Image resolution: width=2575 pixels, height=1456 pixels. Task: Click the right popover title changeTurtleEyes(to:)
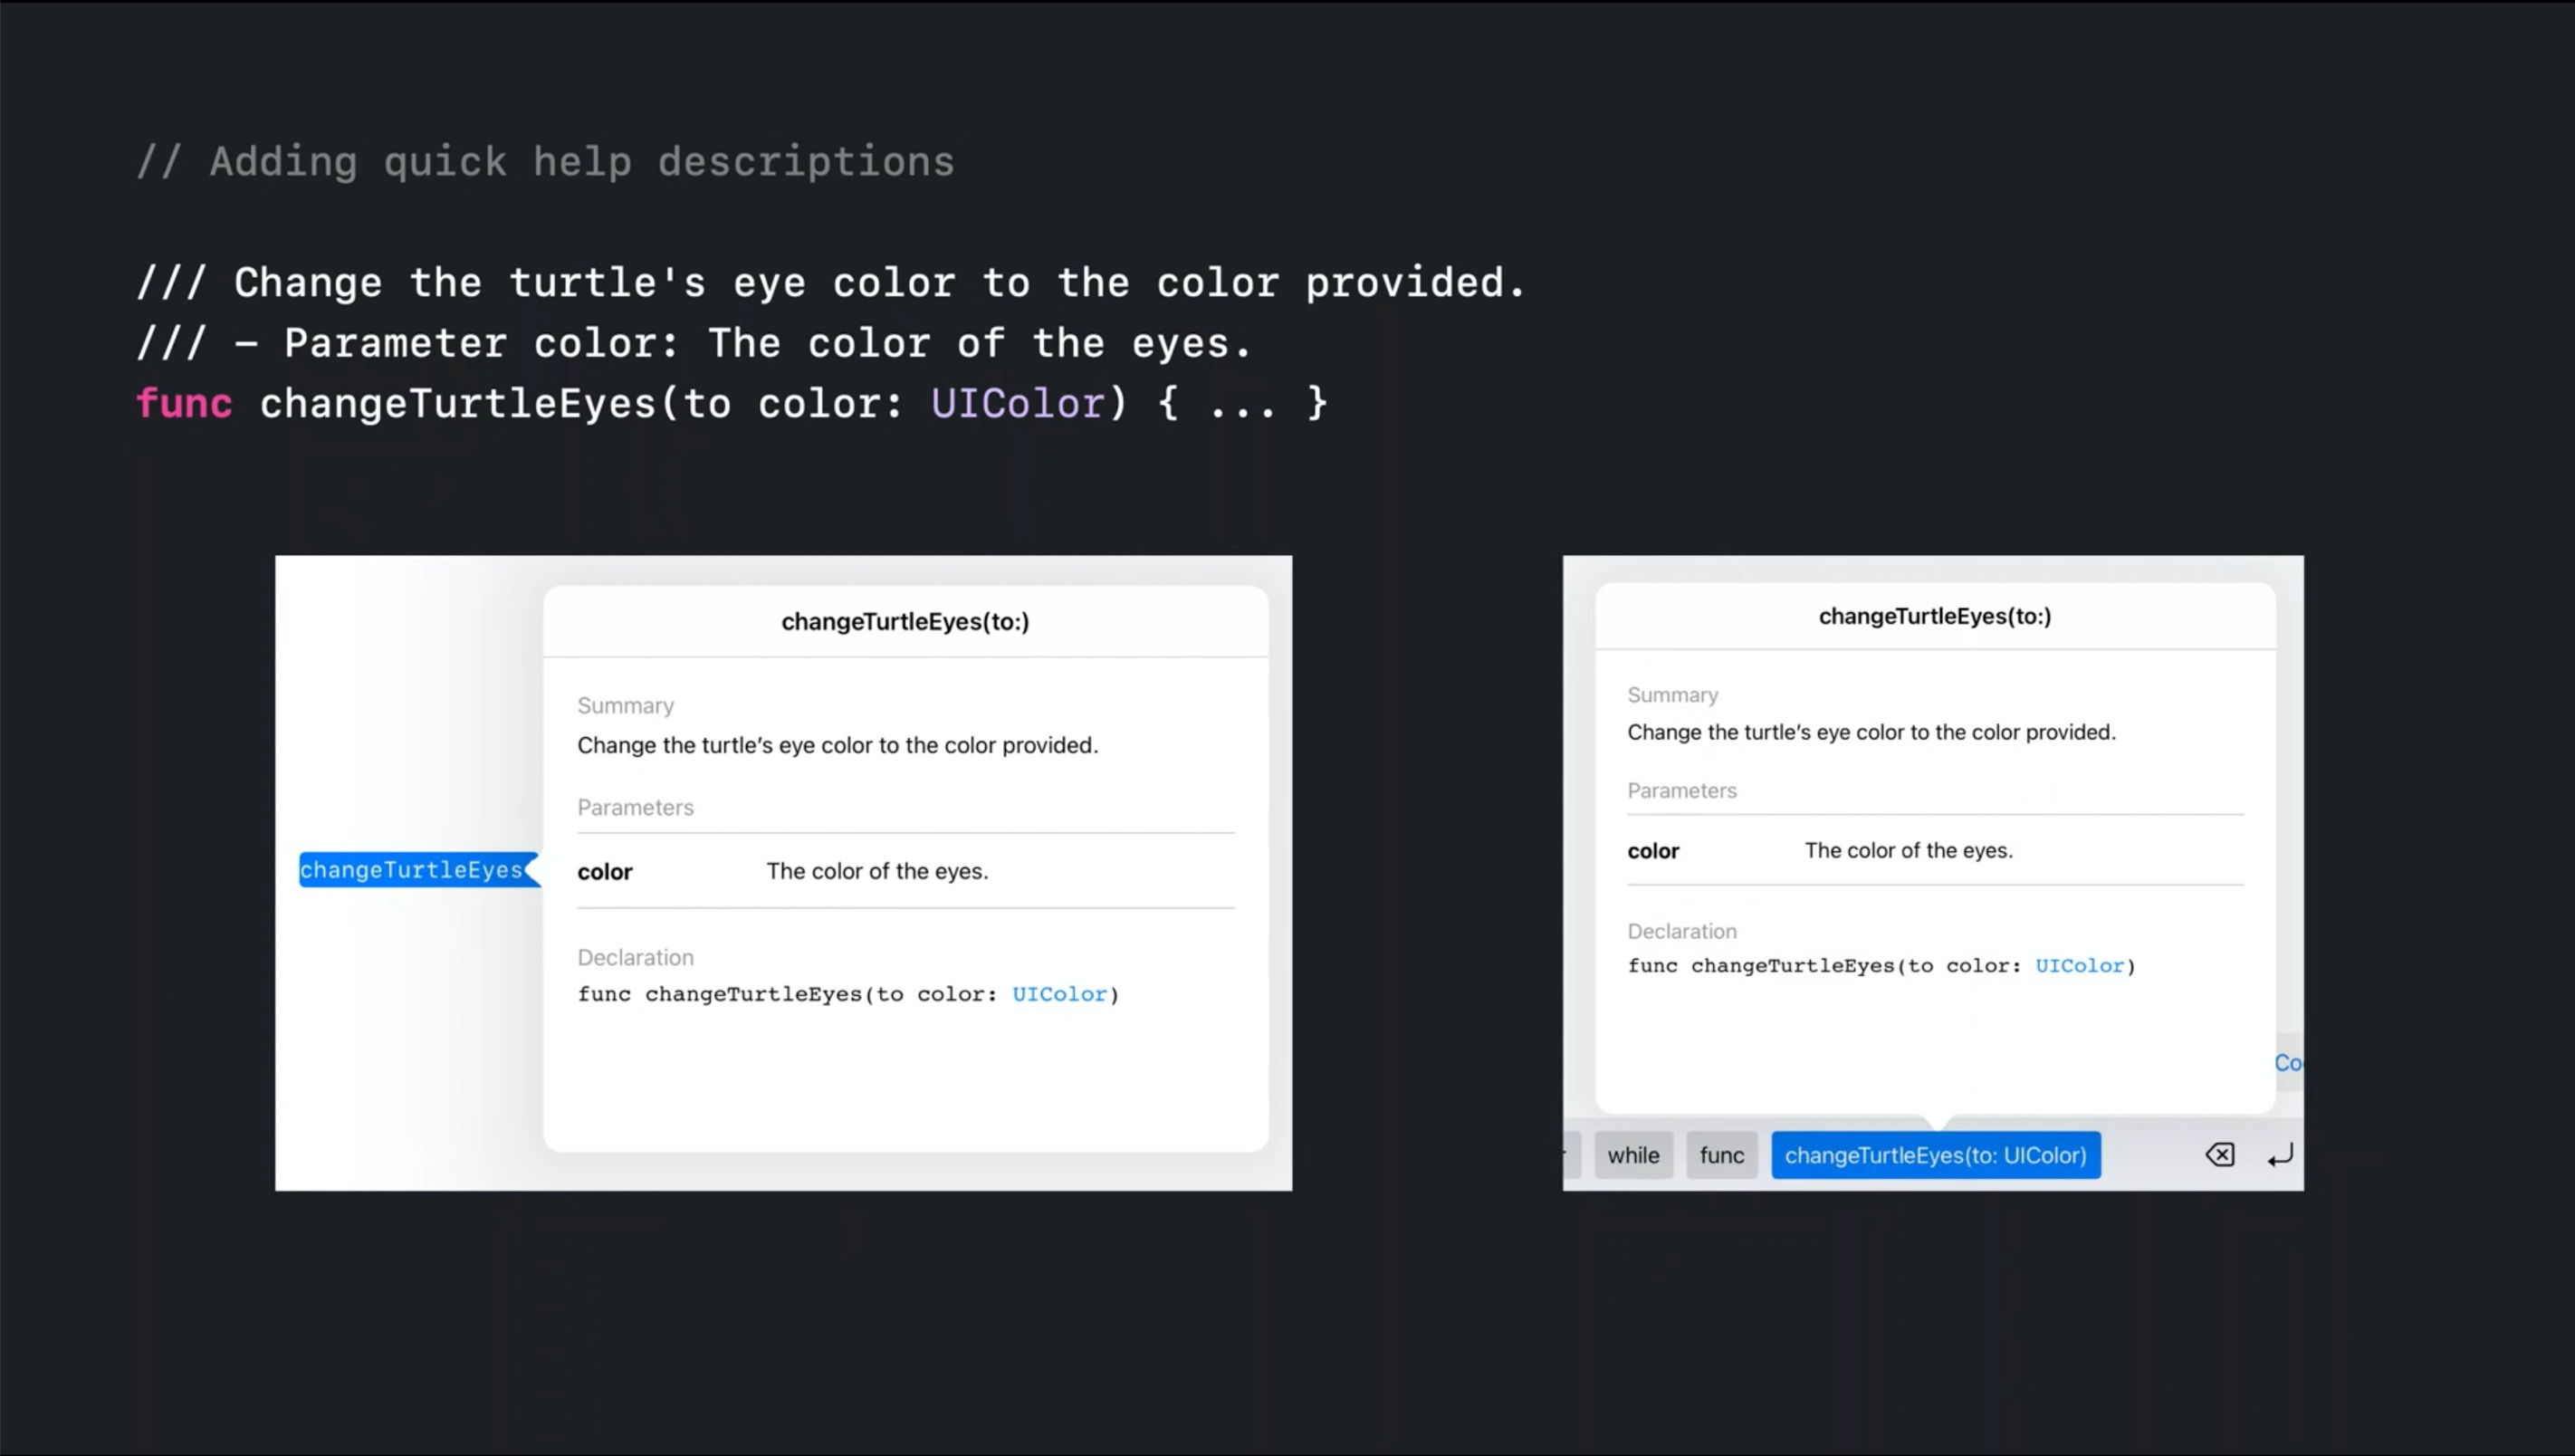pos(1934,616)
